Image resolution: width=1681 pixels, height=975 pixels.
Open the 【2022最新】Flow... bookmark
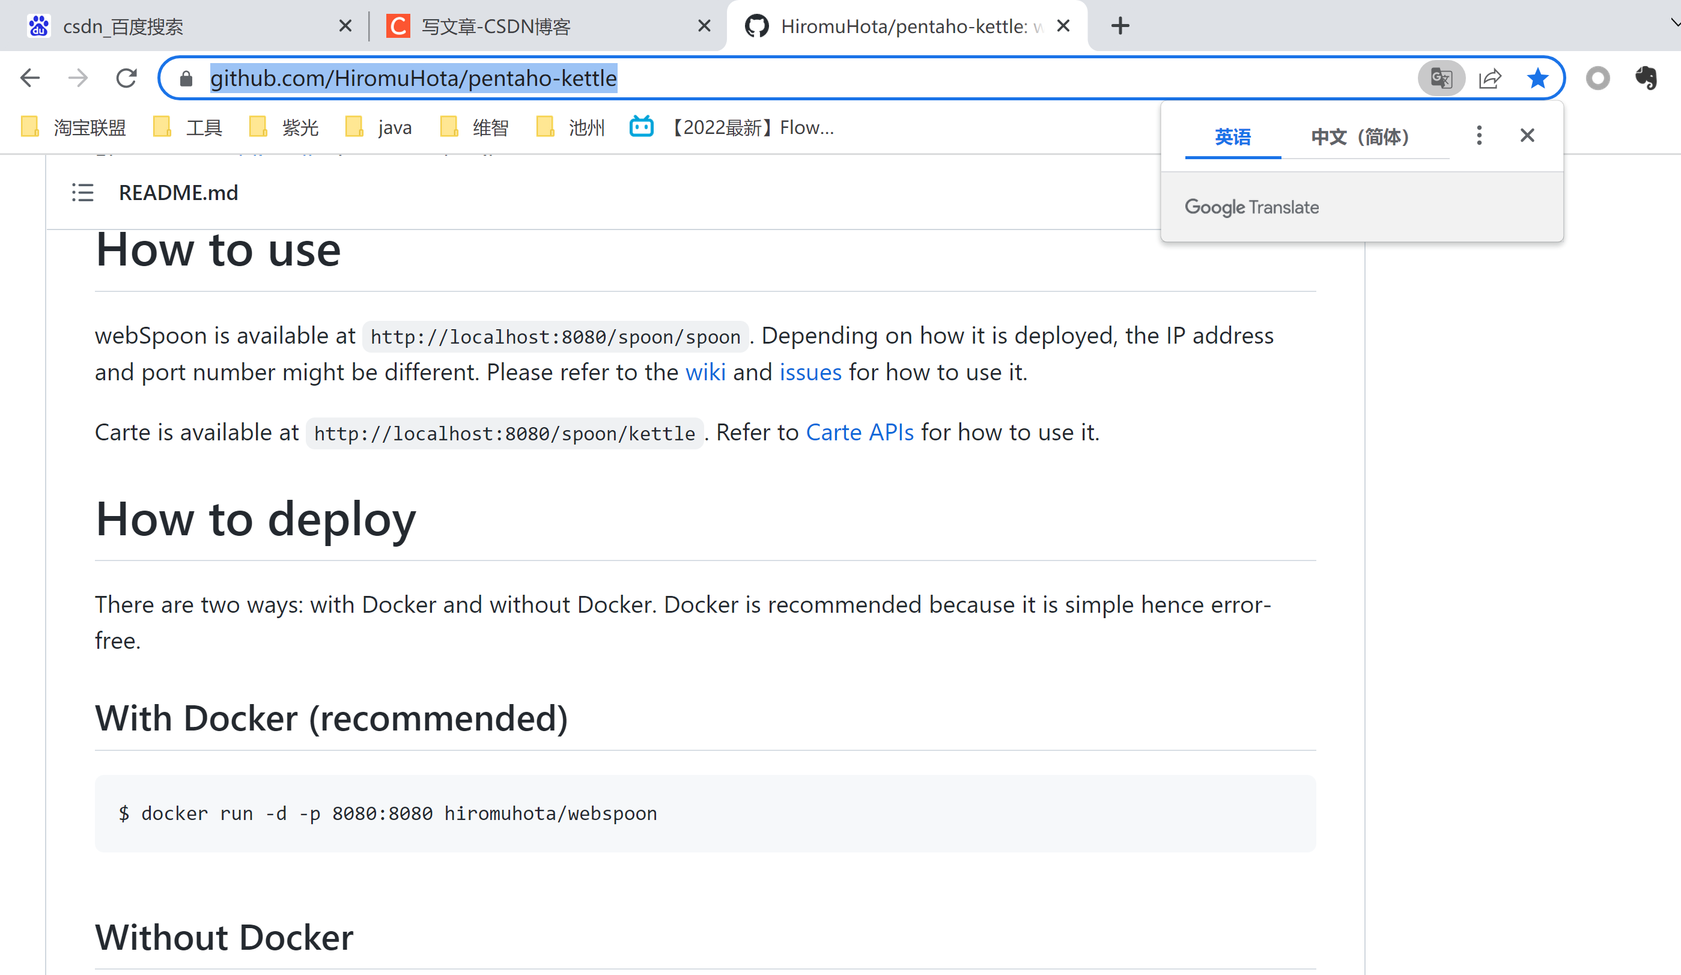tap(732, 127)
